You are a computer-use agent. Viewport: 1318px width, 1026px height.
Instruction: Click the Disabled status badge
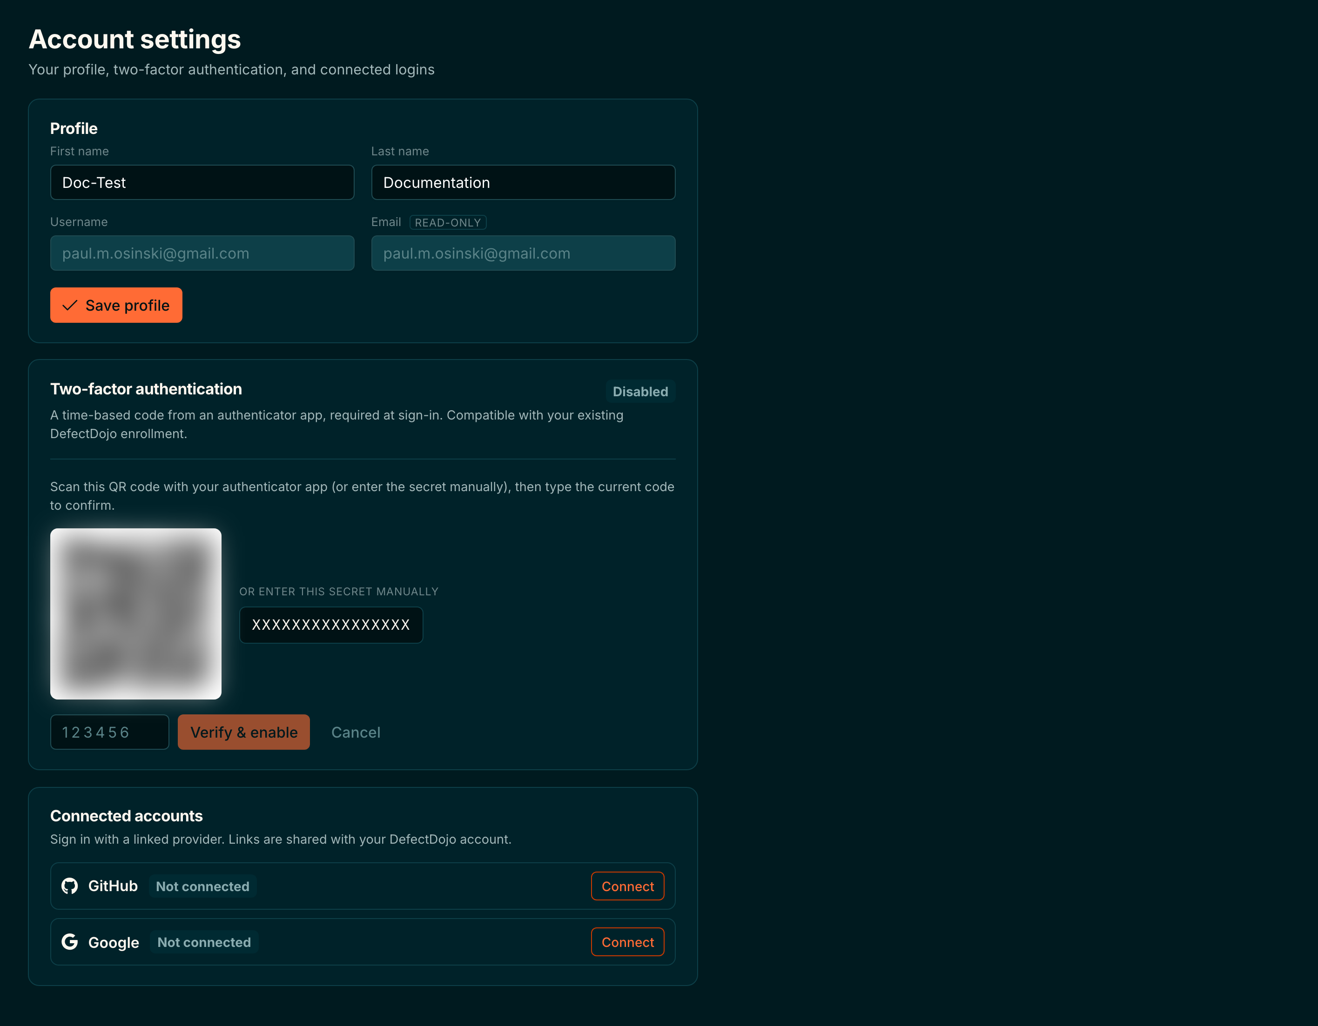tap(640, 392)
